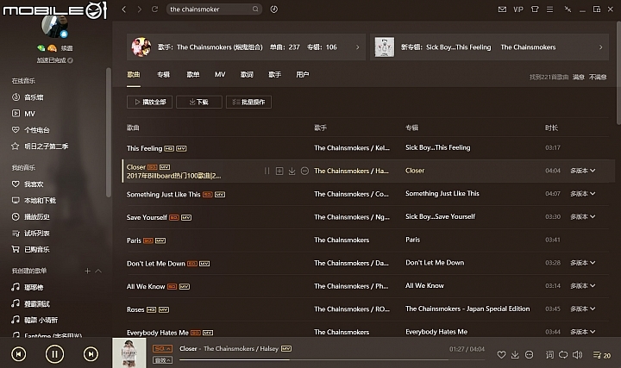Go back with the left arrow
This screenshot has width=621, height=368.
[124, 9]
